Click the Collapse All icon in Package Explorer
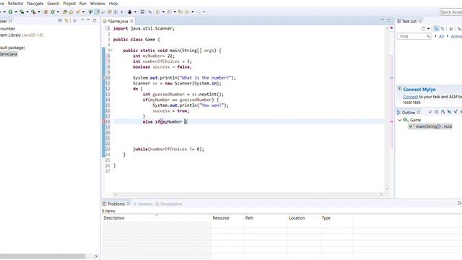 pos(60,21)
